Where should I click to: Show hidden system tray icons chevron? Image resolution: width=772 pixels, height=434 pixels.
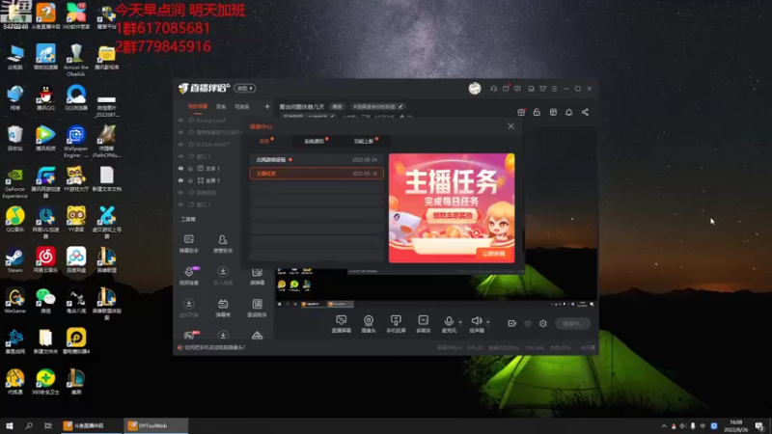click(664, 426)
